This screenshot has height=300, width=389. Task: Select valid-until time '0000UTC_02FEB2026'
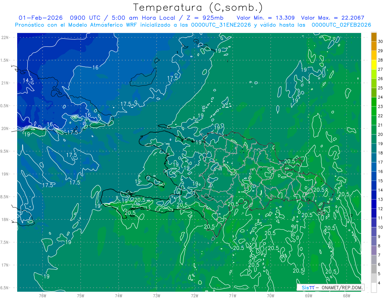pos(341,25)
